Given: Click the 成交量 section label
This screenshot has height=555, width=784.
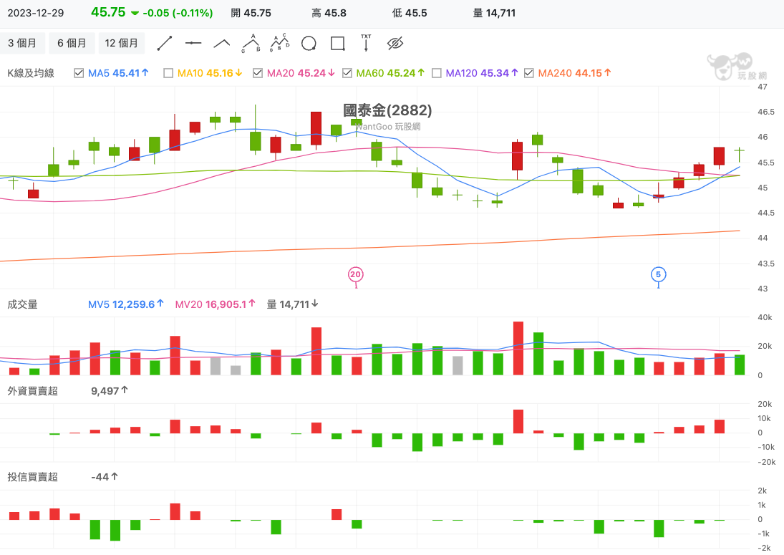Looking at the screenshot, I should [x=22, y=304].
